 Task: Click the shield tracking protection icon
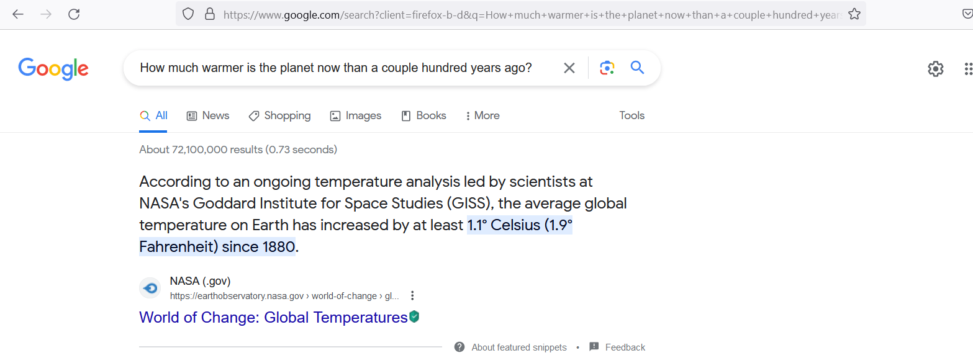189,14
